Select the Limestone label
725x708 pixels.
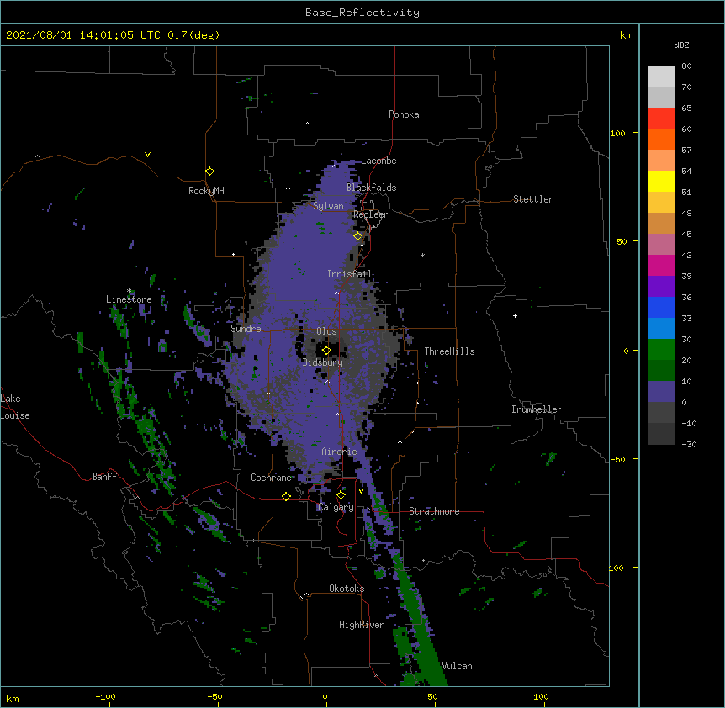pos(129,299)
